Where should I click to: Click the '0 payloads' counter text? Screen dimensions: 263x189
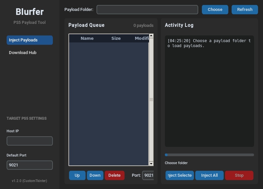(x=143, y=26)
